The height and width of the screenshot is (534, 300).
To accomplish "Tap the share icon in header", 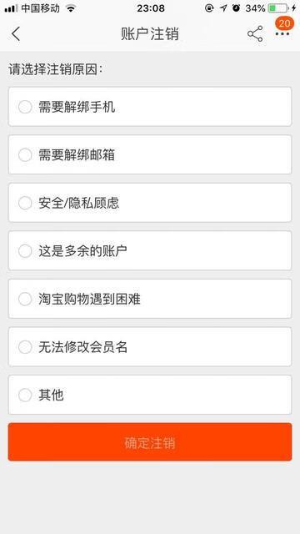I will tap(255, 33).
